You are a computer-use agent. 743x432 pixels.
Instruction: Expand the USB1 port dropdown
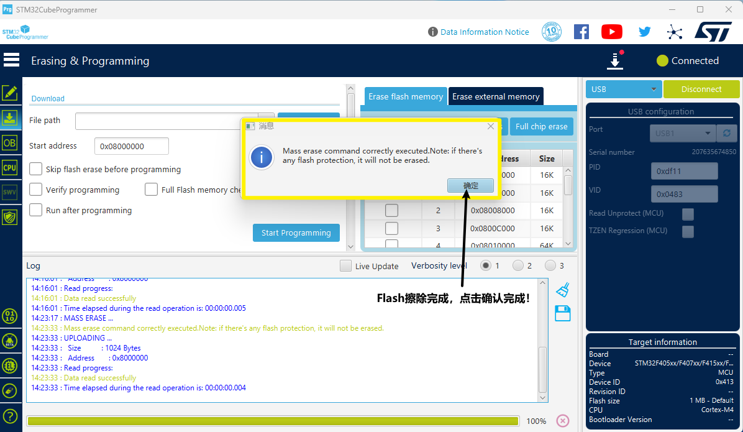click(683, 133)
